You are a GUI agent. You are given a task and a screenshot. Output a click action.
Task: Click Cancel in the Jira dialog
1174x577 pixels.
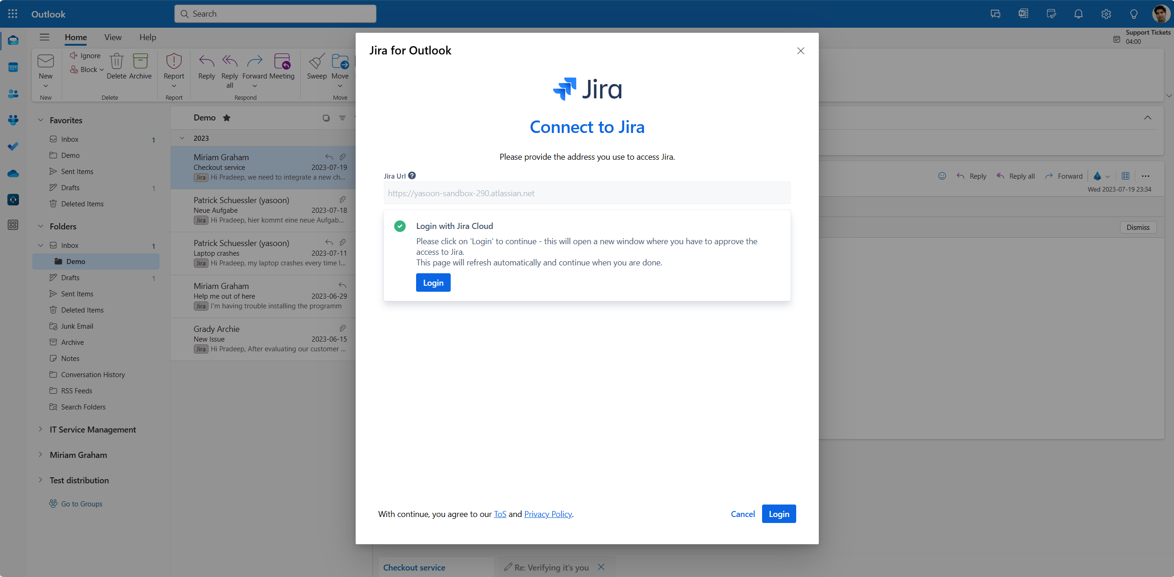coord(742,514)
